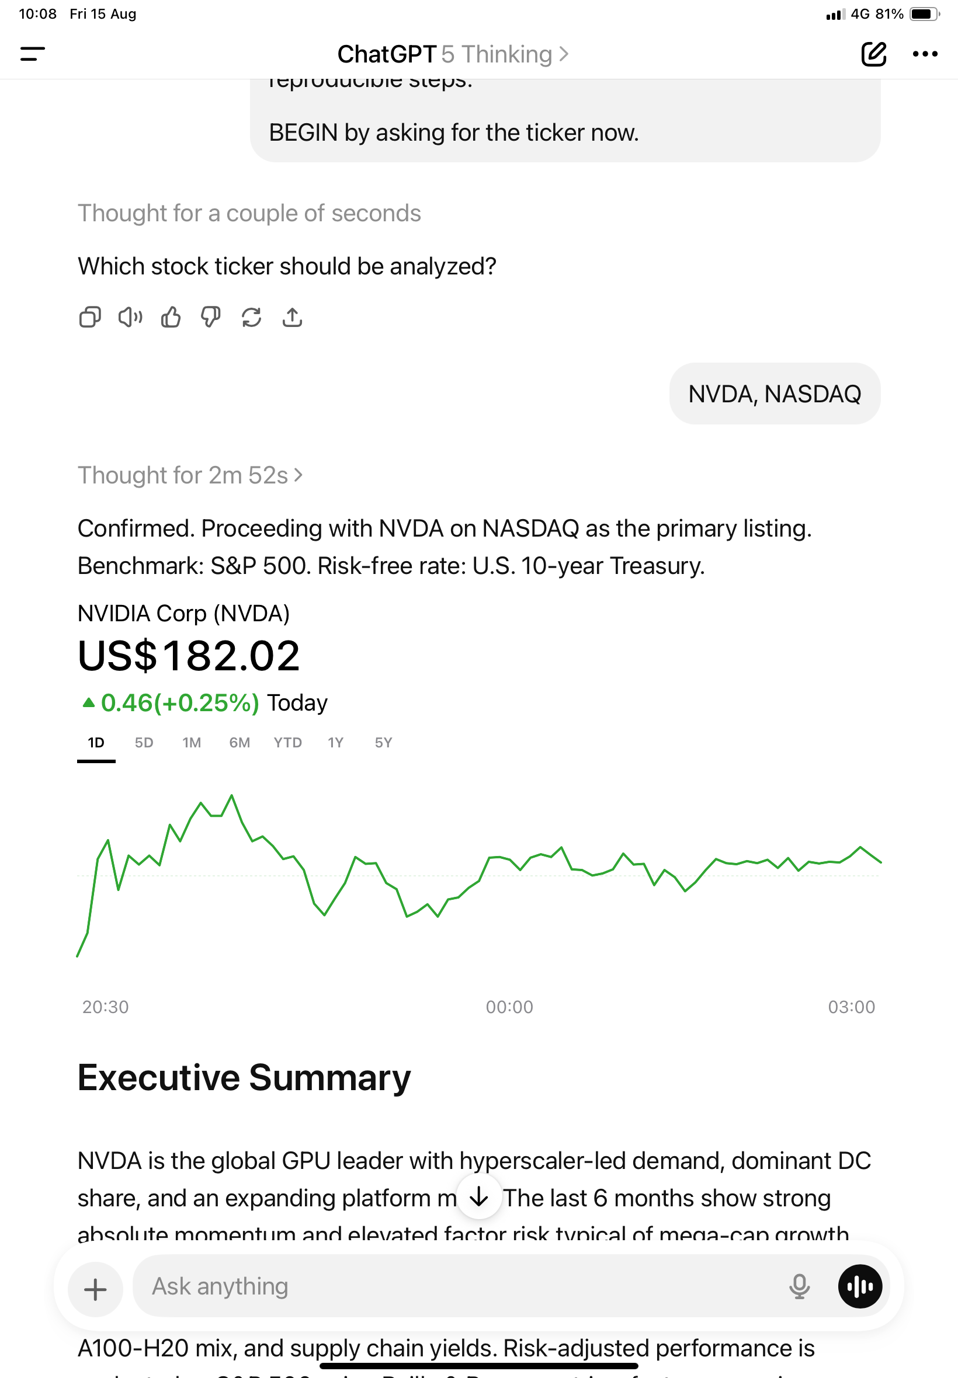Open attachments with the plus button

[x=95, y=1289]
